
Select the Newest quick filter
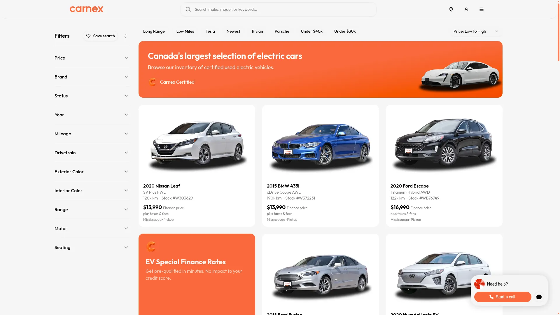pos(233,31)
